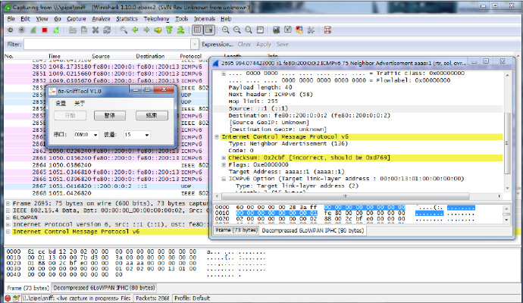Open the Capture menu

click(77, 19)
